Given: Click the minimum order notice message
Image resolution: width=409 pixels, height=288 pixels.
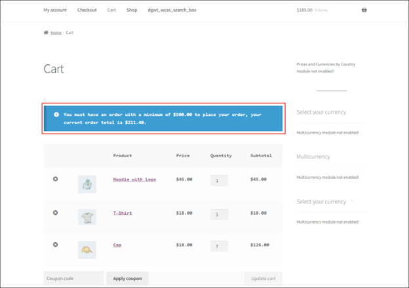Looking at the screenshot, I should click(x=163, y=118).
